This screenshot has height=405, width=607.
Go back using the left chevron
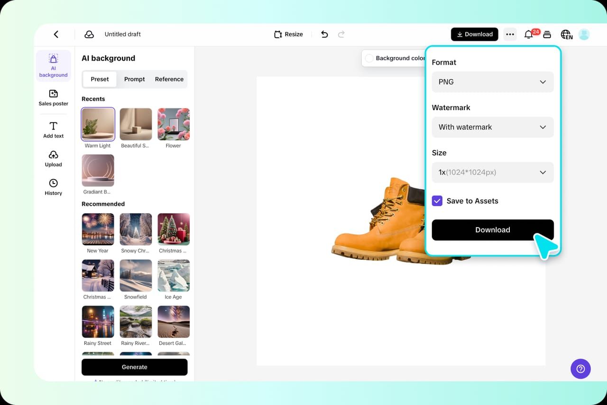pos(56,34)
